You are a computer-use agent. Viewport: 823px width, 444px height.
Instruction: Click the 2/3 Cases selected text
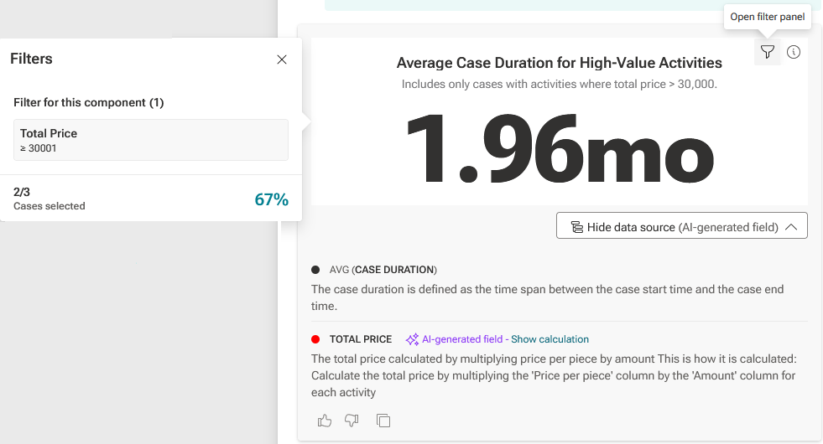49,199
